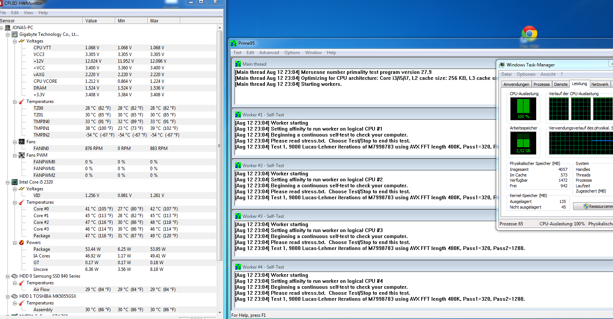The height and width of the screenshot is (319, 613).
Task: Collapse the Gigabyte Technology node
Action: pos(7,34)
